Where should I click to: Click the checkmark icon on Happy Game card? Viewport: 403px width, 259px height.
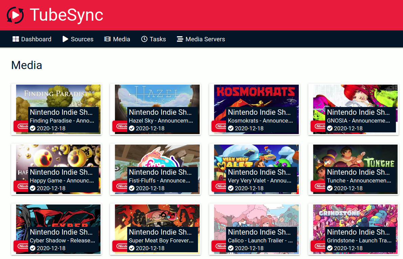pos(32,188)
